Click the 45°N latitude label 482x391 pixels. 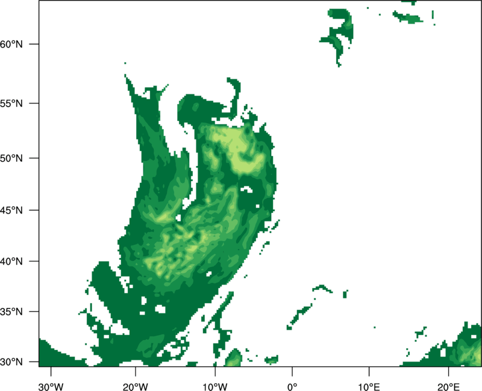[11, 211]
